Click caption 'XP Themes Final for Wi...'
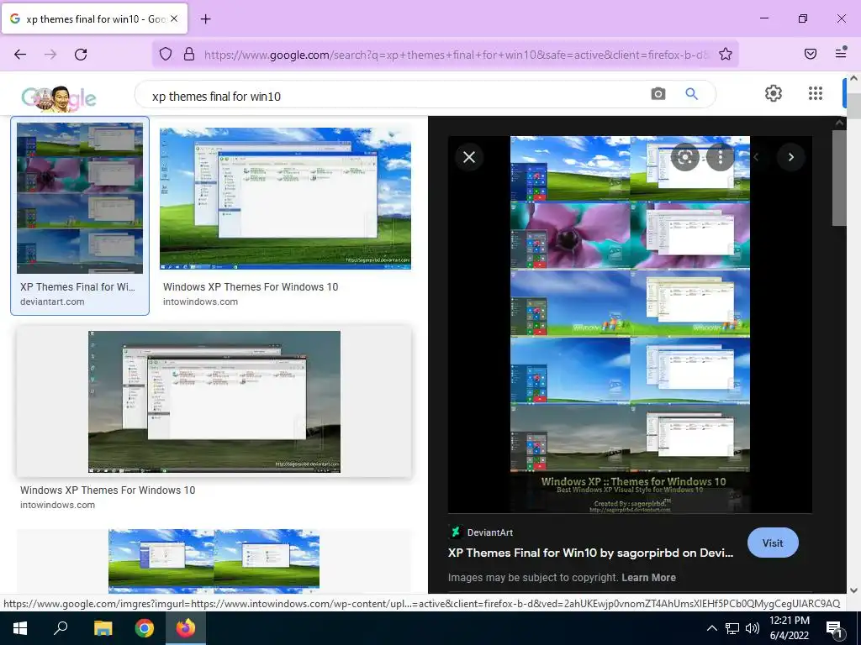 77,287
